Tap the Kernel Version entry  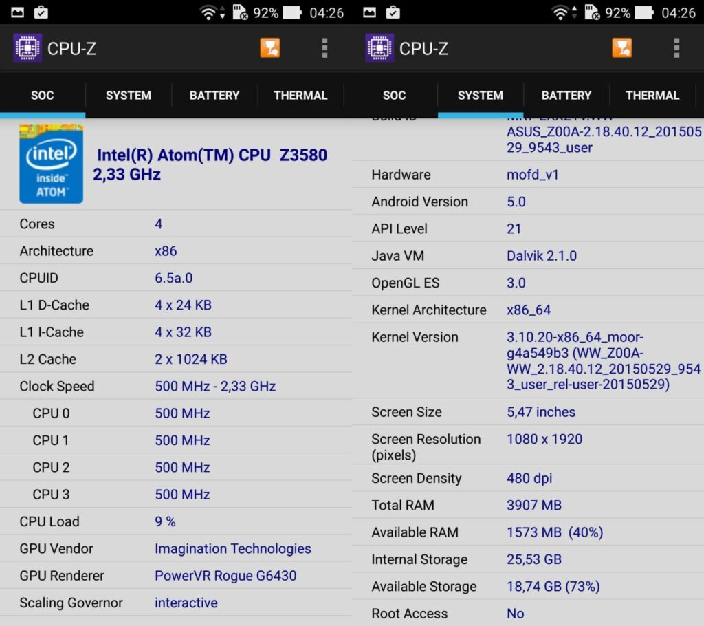[x=528, y=360]
